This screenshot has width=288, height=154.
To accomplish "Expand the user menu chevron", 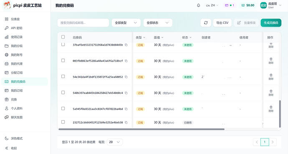I will [x=280, y=5].
